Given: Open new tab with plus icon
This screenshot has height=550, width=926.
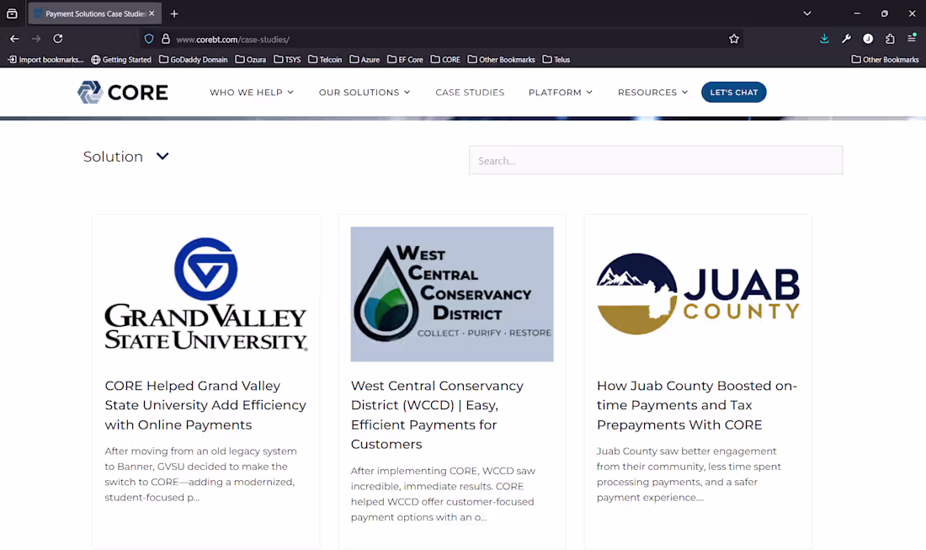Looking at the screenshot, I should coord(174,13).
